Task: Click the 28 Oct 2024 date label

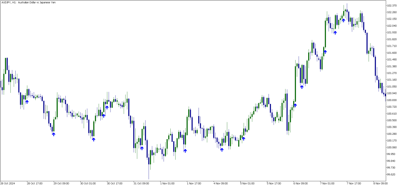Action: (x=8, y=183)
